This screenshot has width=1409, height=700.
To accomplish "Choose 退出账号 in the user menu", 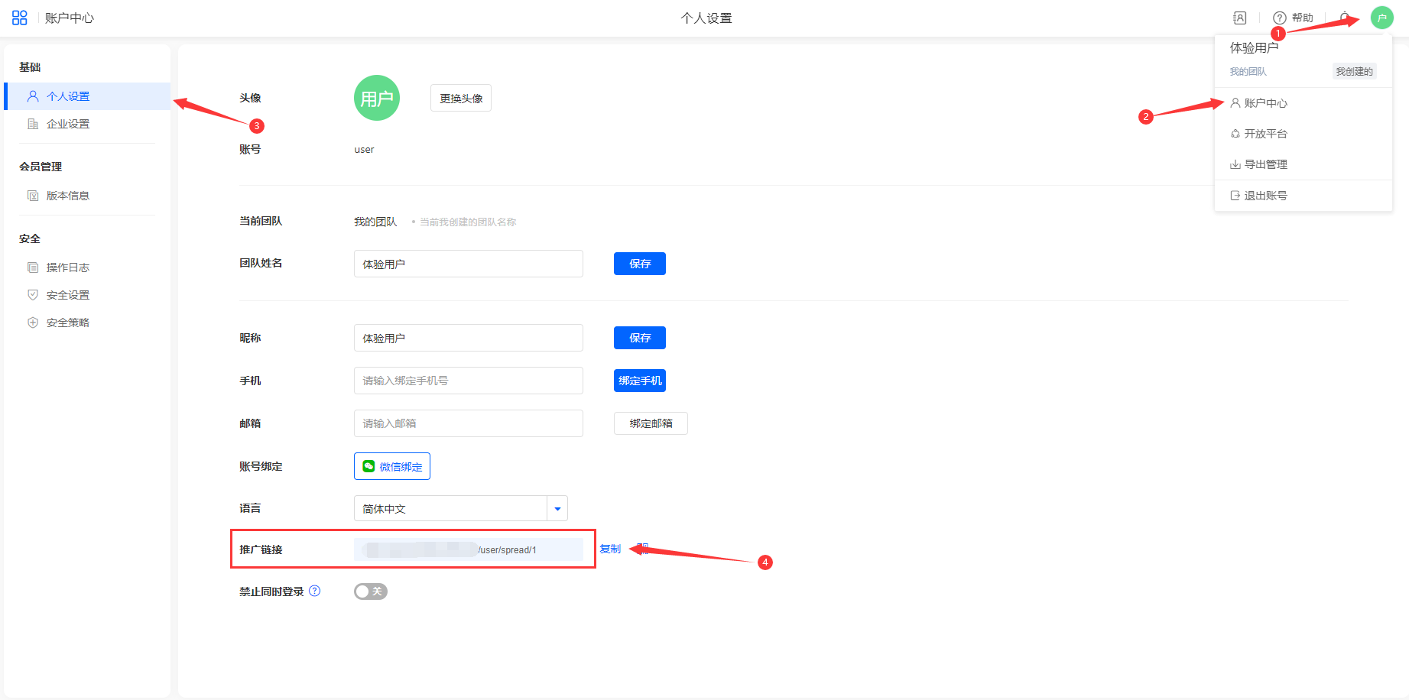I will click(1265, 196).
